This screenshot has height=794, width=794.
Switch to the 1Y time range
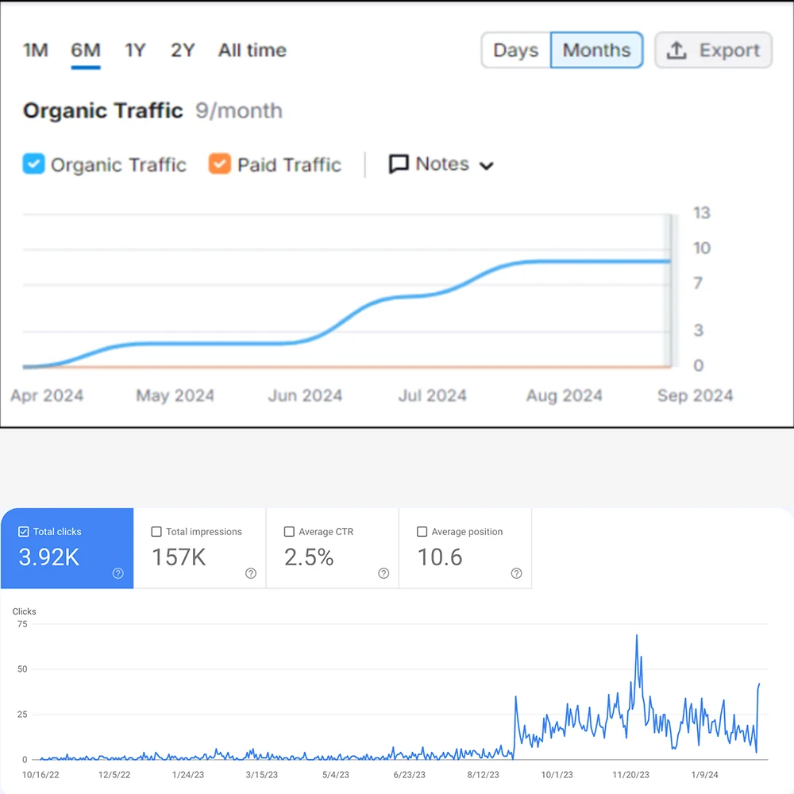coord(135,51)
